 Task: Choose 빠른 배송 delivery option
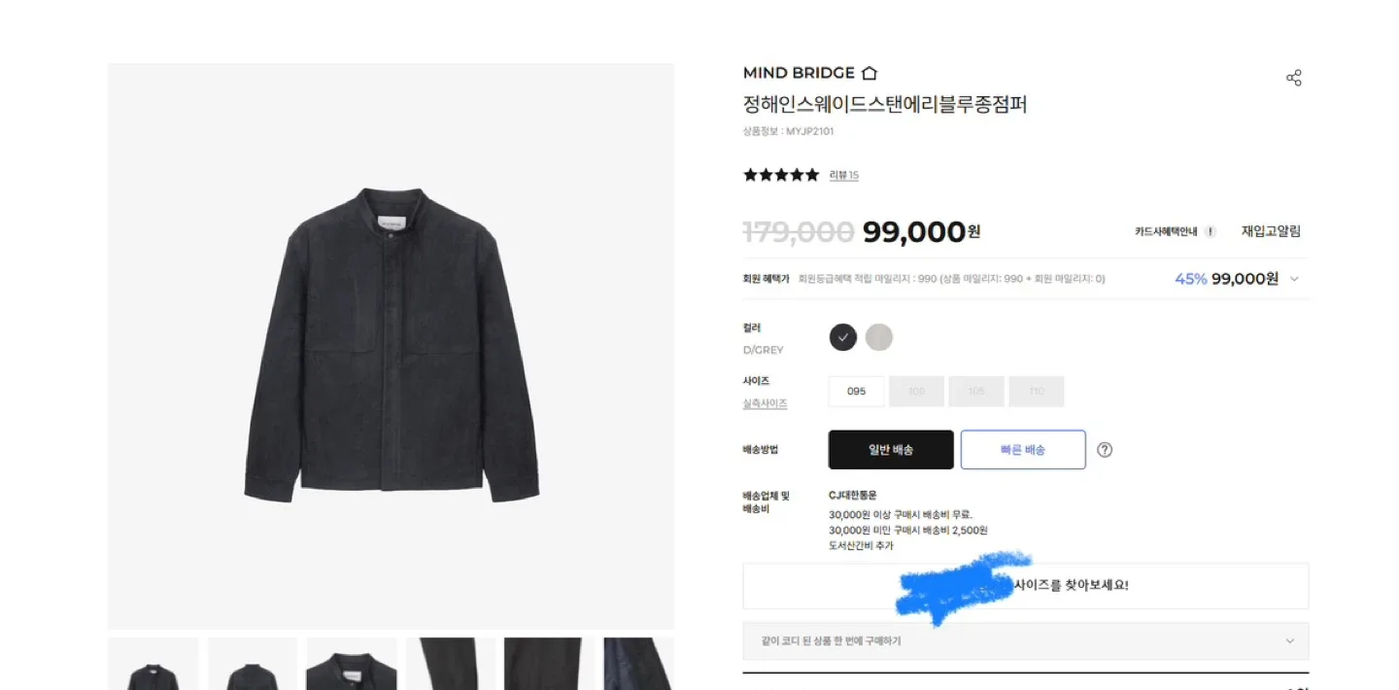click(1023, 450)
